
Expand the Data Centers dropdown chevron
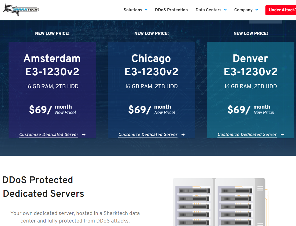click(225, 10)
